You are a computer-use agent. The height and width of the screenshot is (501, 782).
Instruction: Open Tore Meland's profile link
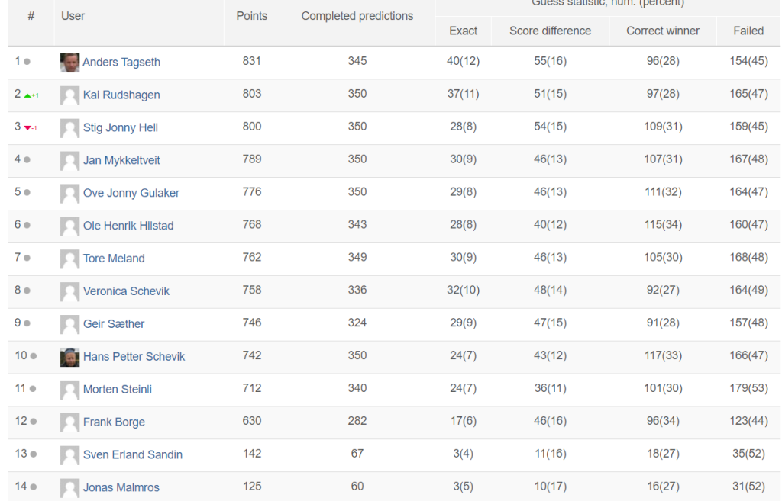point(114,259)
